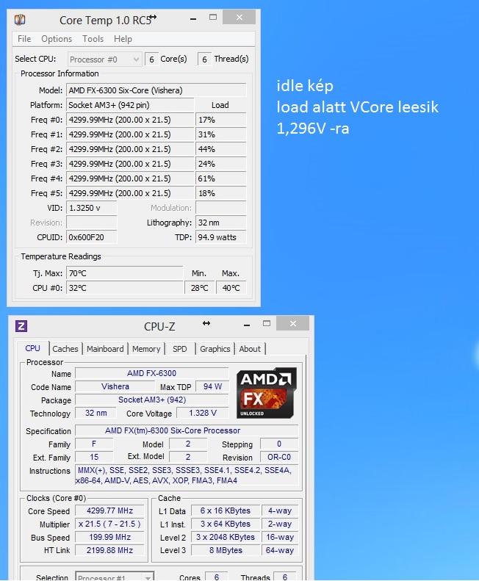
Task: Click the Multiplier value x 21.5 ( 7 - 21.5 )
Action: [x=109, y=524]
